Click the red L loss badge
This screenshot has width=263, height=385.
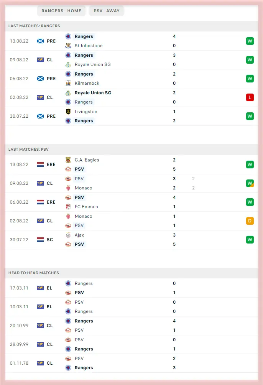click(250, 97)
